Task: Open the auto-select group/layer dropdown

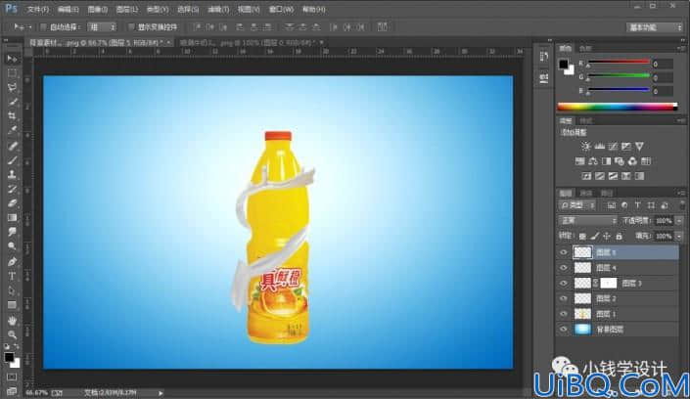Action: [x=102, y=27]
